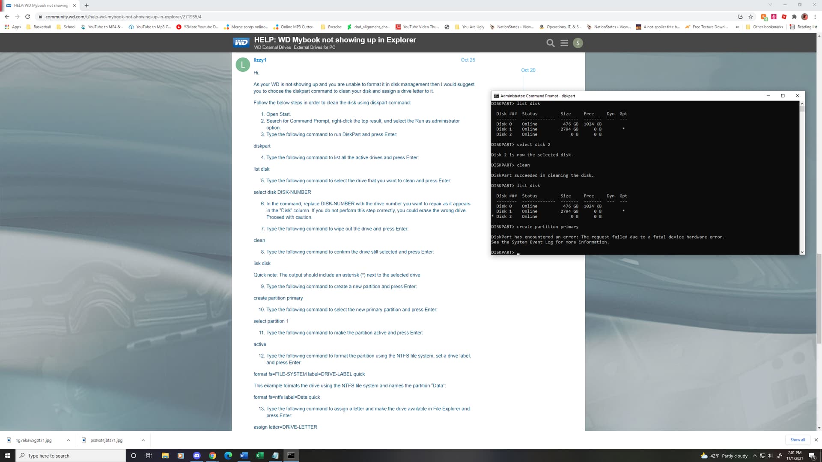The width and height of the screenshot is (822, 462).
Task: Expand options for 1g76k3wxg0t71.jpg download
Action: click(68, 440)
